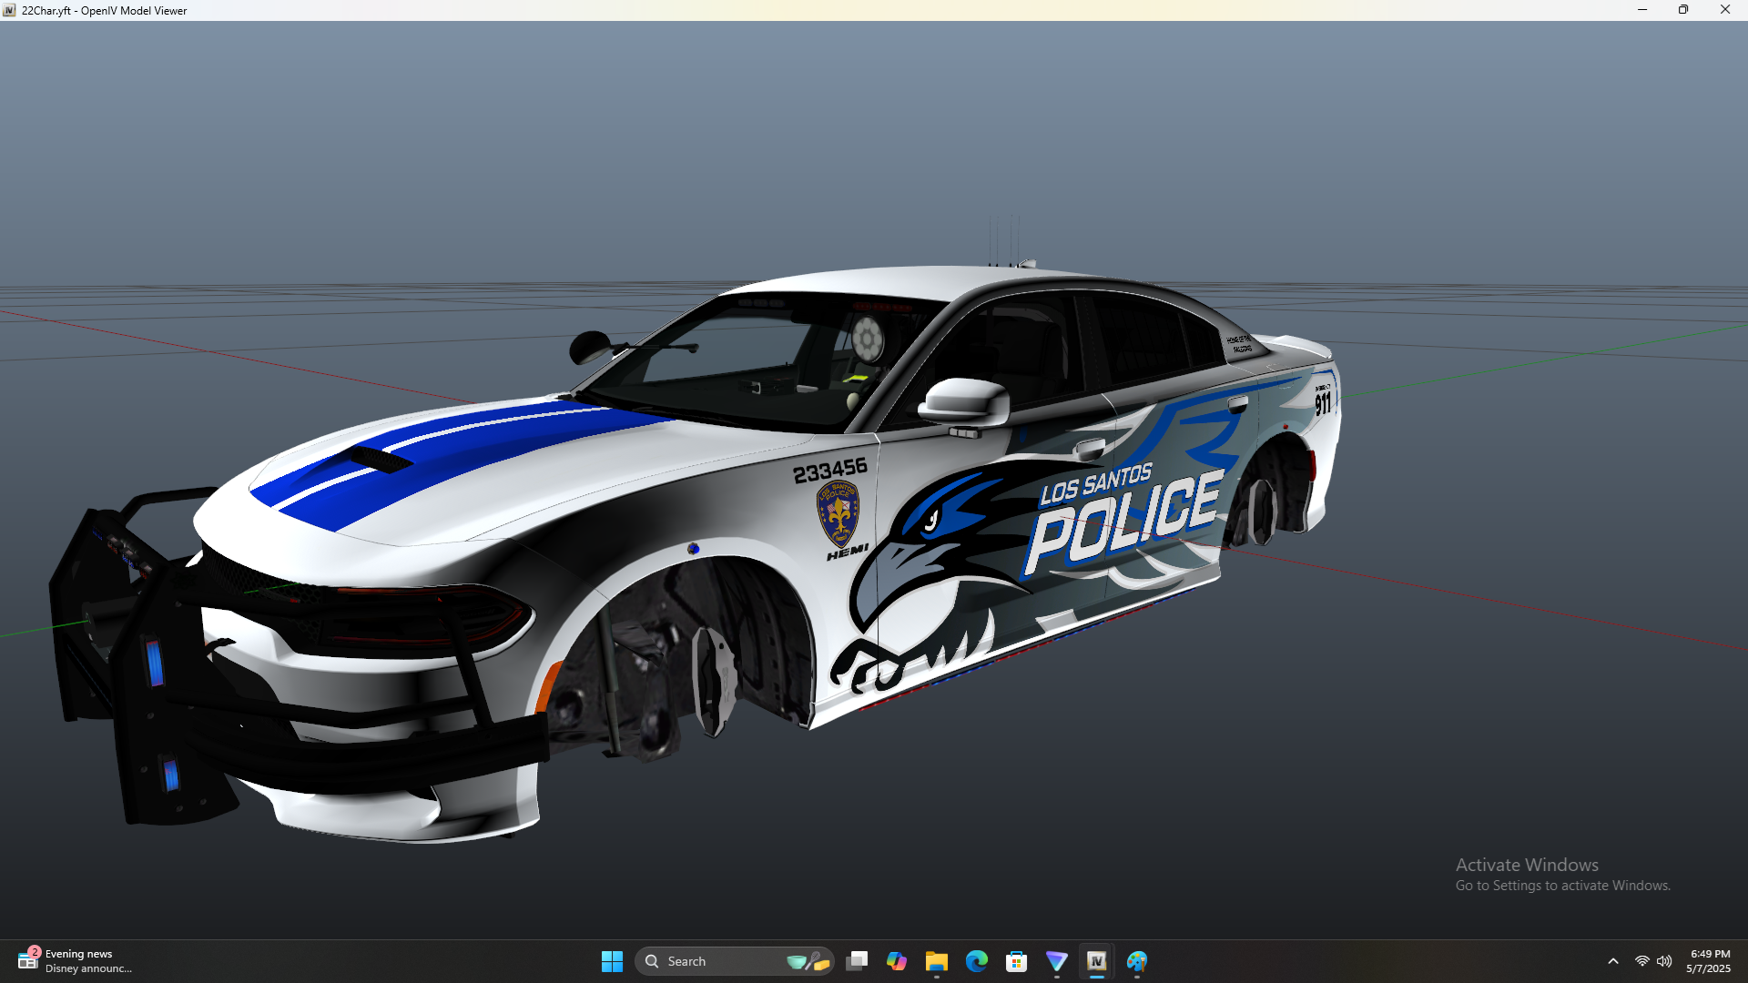Open the OpenIV app in the taskbar

tap(1096, 961)
